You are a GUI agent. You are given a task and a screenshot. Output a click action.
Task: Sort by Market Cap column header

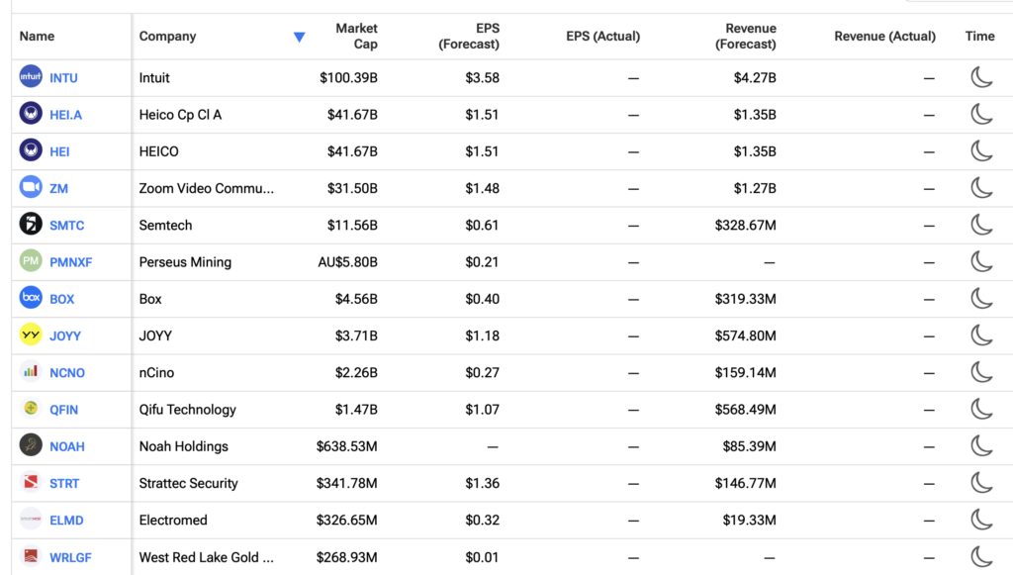(x=356, y=37)
